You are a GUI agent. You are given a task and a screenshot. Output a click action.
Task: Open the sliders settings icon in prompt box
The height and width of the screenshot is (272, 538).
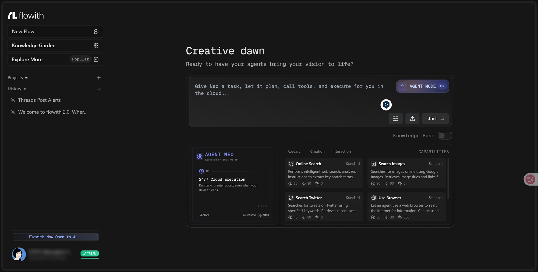395,119
